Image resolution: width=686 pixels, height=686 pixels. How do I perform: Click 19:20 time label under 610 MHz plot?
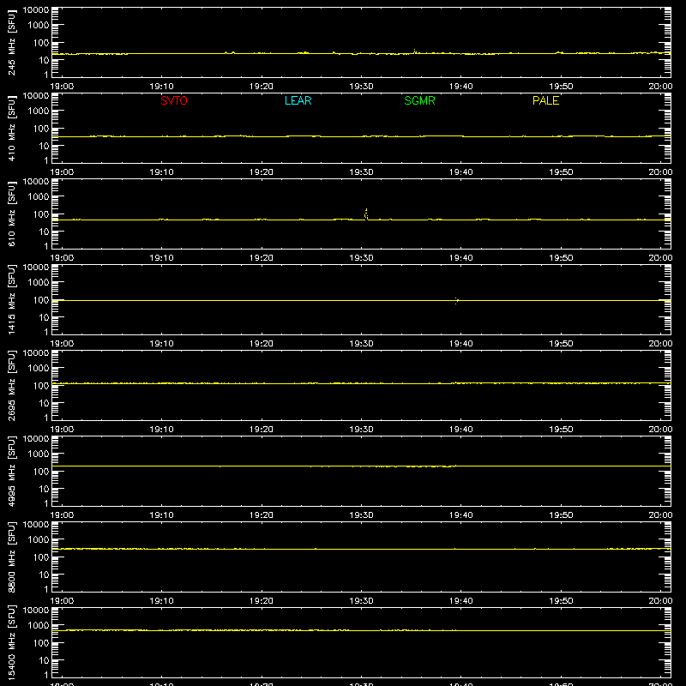(x=262, y=258)
